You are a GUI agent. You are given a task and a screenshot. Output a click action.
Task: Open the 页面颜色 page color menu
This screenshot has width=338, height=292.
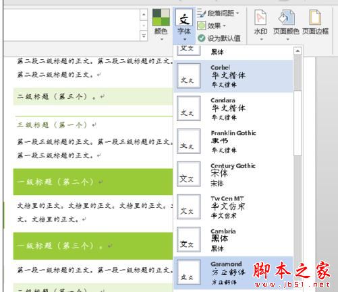tap(286, 25)
